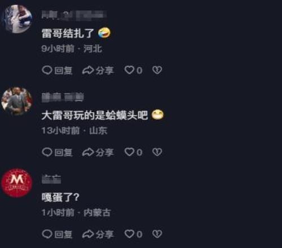The image size is (282, 248).
Task: Reply to the 大雷哥玩的是蛤蟆头吧 comment
Action: [57, 152]
